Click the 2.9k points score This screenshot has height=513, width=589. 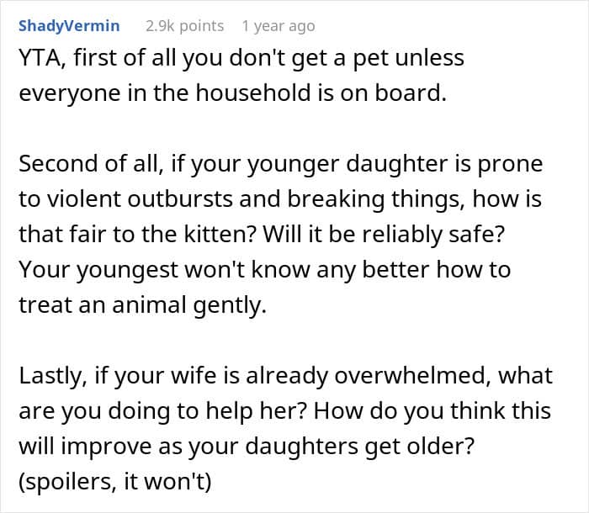(x=184, y=26)
